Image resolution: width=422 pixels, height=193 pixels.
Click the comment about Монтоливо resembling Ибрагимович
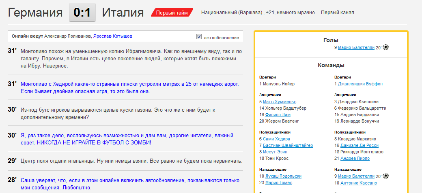click(x=131, y=59)
